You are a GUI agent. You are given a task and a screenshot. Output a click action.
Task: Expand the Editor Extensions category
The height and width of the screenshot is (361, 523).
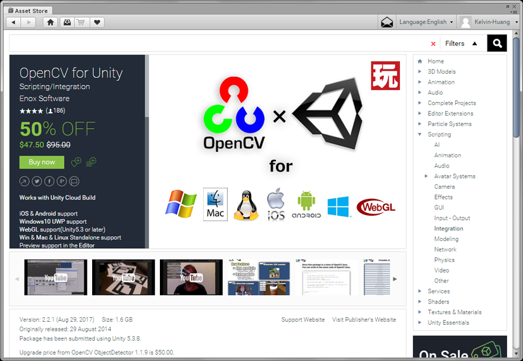pyautogui.click(x=420, y=113)
